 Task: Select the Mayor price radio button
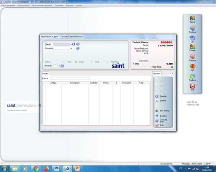pyautogui.click(x=76, y=62)
